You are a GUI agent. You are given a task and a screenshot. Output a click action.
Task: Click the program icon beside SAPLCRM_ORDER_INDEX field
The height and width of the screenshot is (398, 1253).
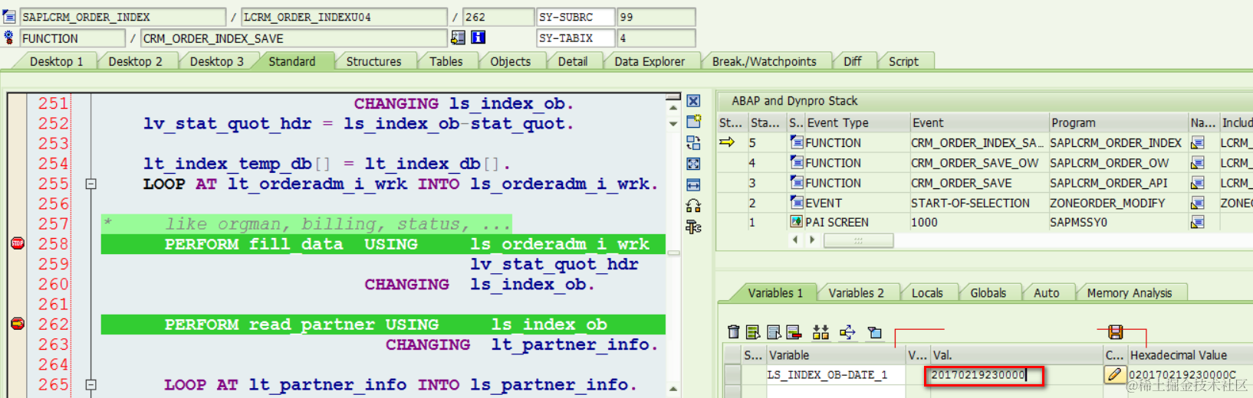[9, 17]
